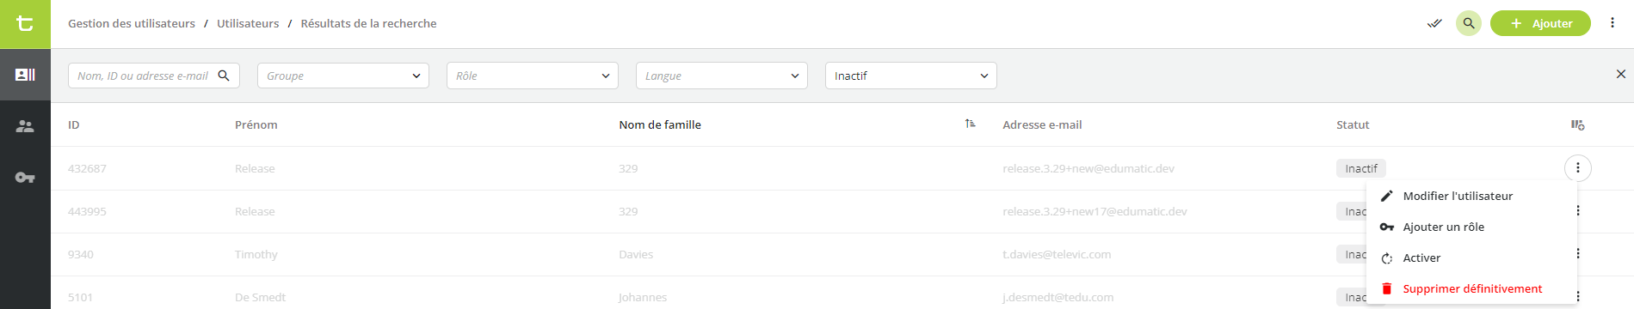
Task: Click the sort order icon for Nom de famille
Action: pyautogui.click(x=970, y=124)
